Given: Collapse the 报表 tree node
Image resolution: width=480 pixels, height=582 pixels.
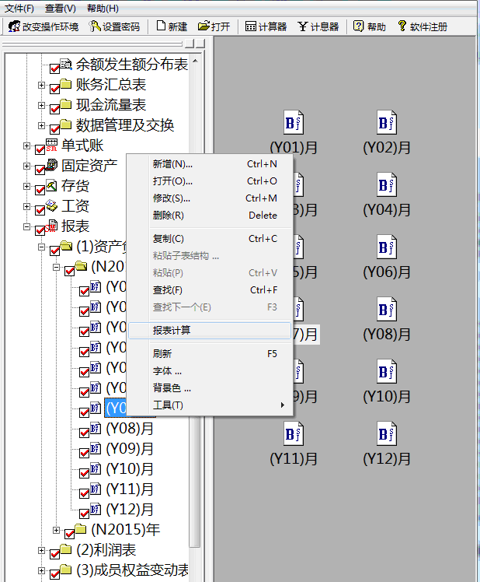Looking at the screenshot, I should pyautogui.click(x=27, y=227).
